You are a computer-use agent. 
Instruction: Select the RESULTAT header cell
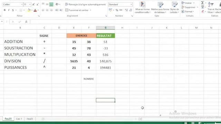pyautogui.click(x=105, y=36)
